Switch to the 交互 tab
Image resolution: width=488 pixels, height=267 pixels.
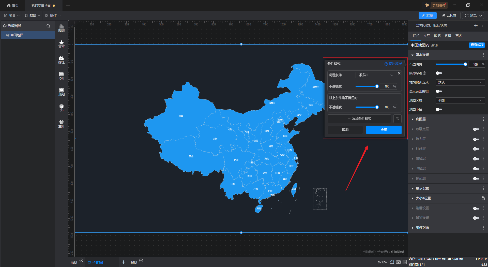pos(426,36)
